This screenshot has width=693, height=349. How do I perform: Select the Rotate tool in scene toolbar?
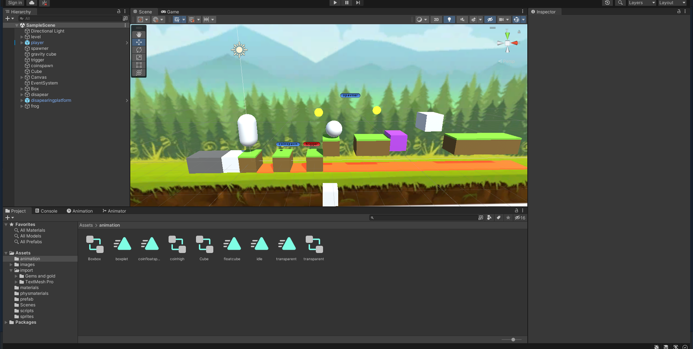(139, 50)
